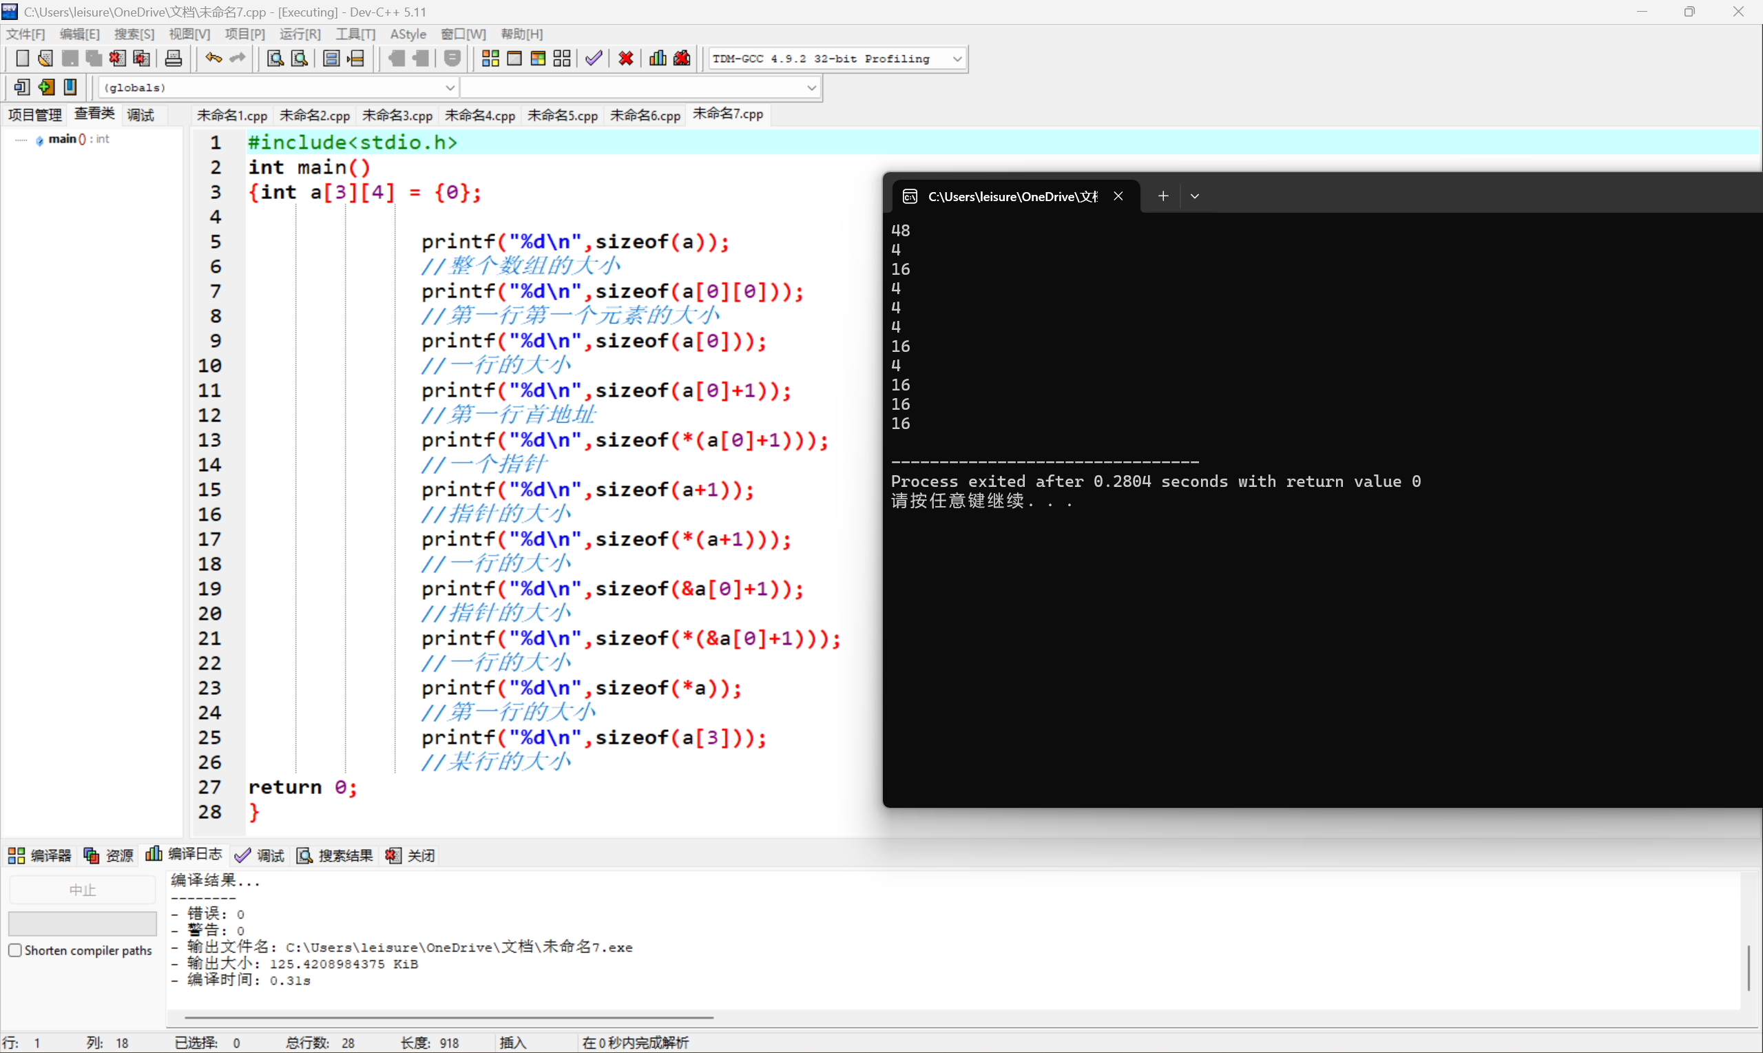Enable the Shorten compiler paths checkbox
Image resolution: width=1763 pixels, height=1053 pixels.
coord(15,950)
